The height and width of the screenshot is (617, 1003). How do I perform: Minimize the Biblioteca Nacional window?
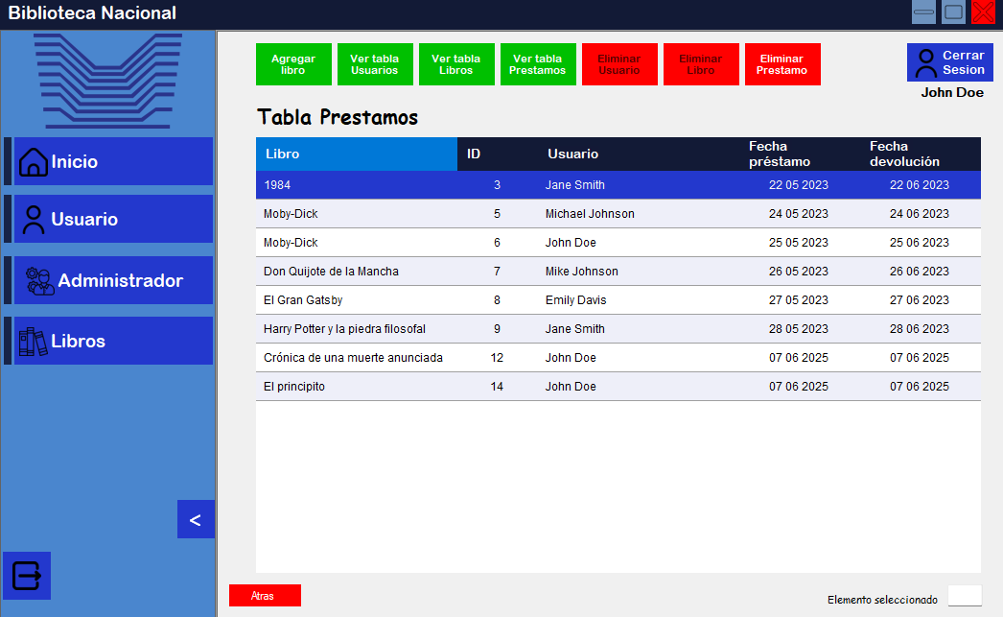(x=923, y=12)
